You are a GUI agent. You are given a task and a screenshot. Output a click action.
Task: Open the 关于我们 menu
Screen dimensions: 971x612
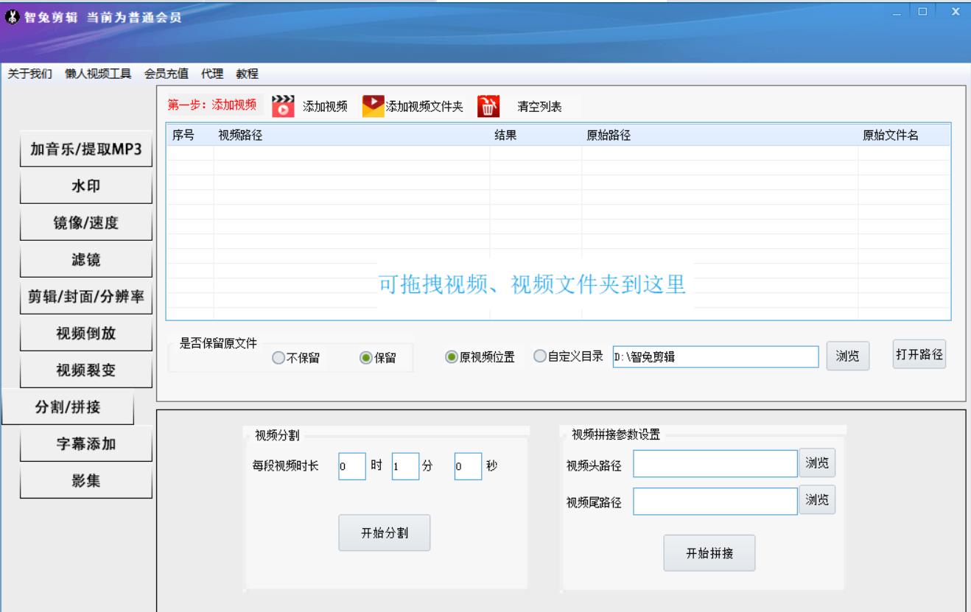[30, 74]
